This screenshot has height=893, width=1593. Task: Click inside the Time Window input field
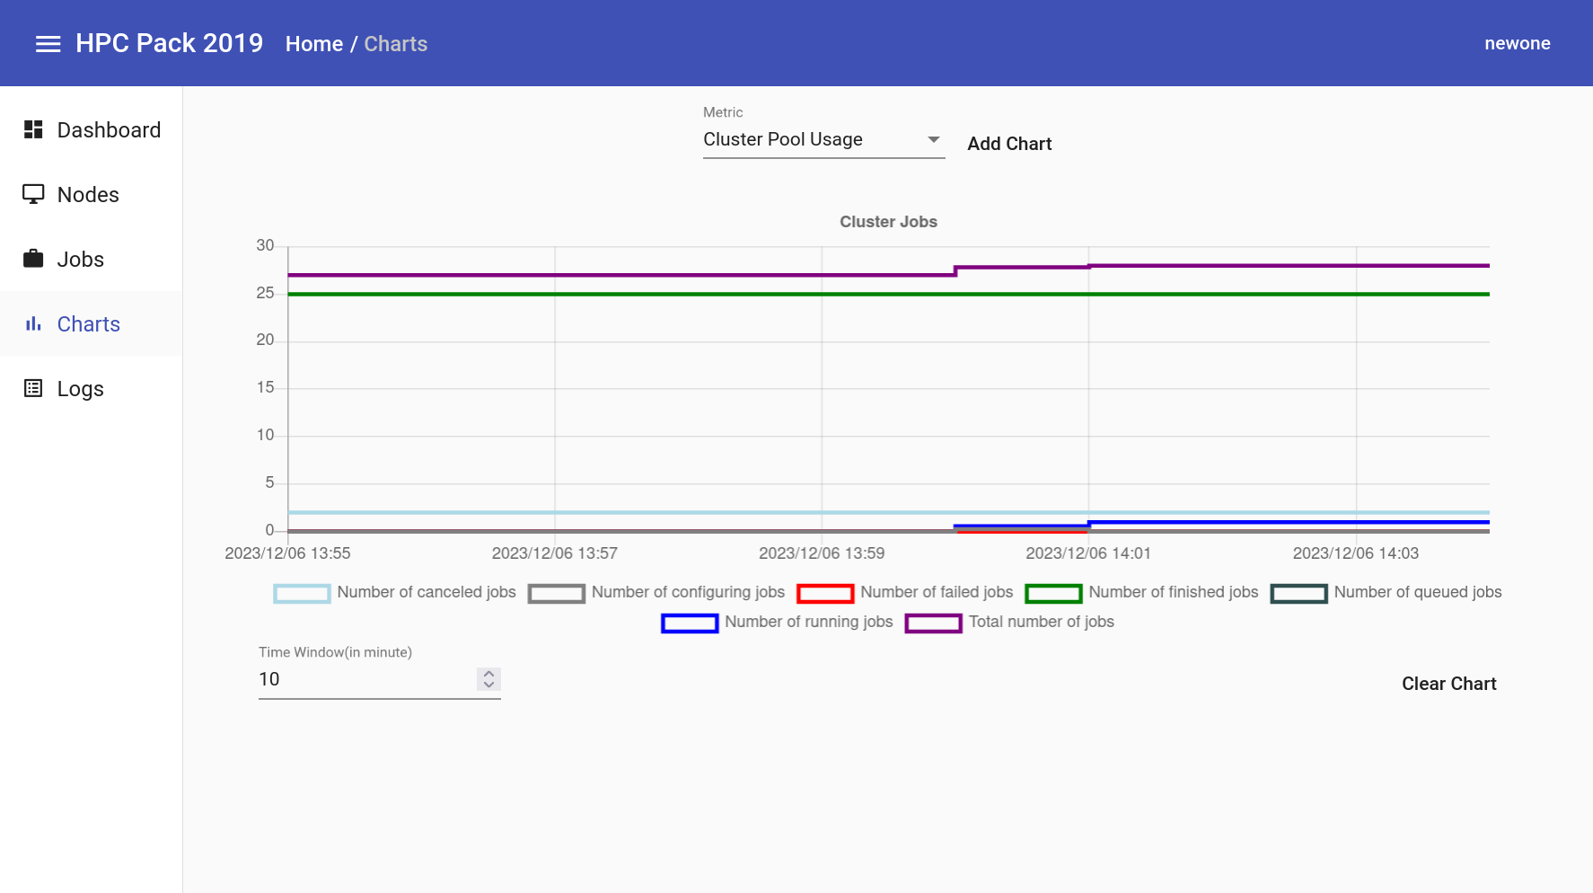click(359, 679)
